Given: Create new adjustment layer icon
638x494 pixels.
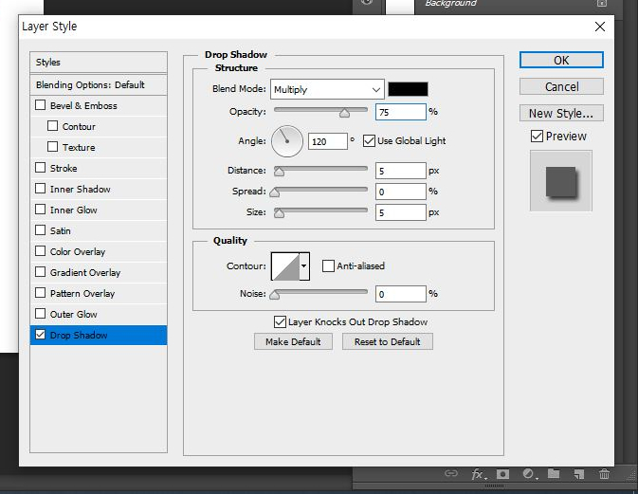Looking at the screenshot, I should pos(529,474).
